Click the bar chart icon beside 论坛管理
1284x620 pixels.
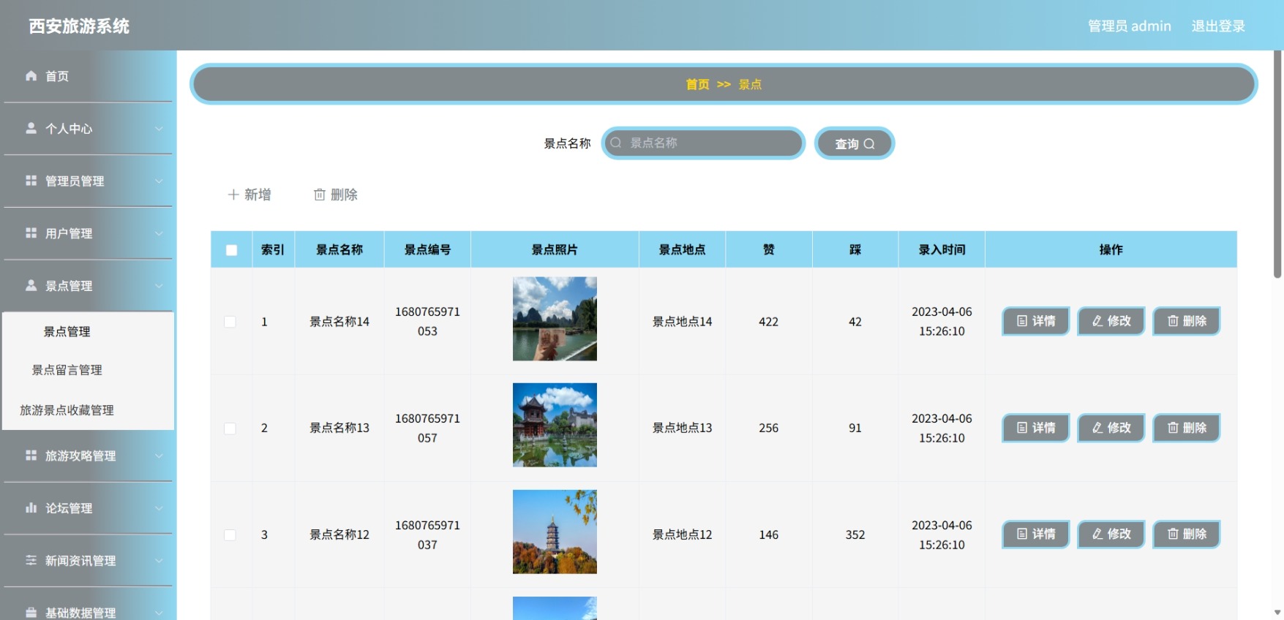(31, 508)
